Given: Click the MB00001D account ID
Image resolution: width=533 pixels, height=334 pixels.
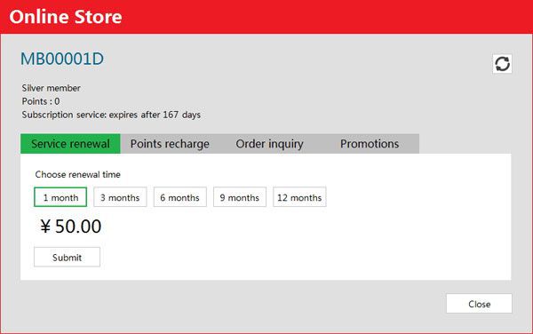Looking at the screenshot, I should 62,60.
